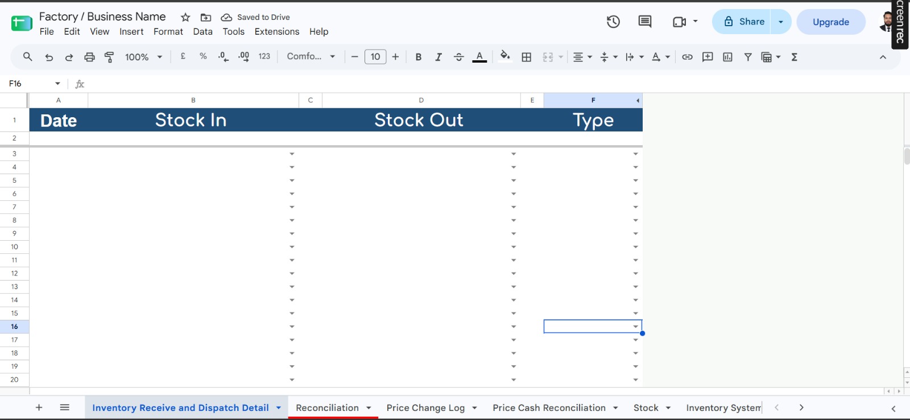Select the Stock sheet tab

(x=646, y=407)
